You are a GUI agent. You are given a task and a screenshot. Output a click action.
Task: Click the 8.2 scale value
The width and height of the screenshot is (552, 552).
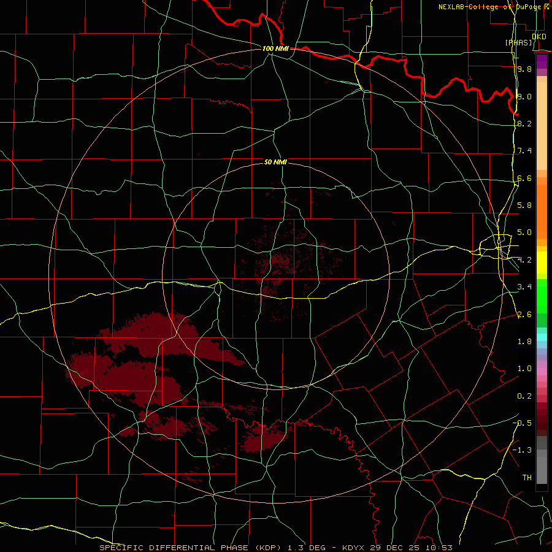524,123
